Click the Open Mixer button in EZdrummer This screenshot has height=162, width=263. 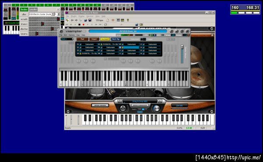point(100,106)
